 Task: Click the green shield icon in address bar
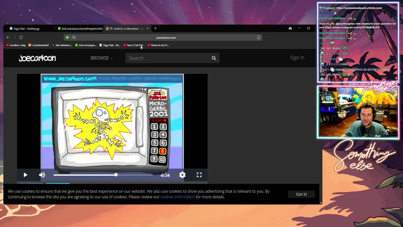coord(67,38)
